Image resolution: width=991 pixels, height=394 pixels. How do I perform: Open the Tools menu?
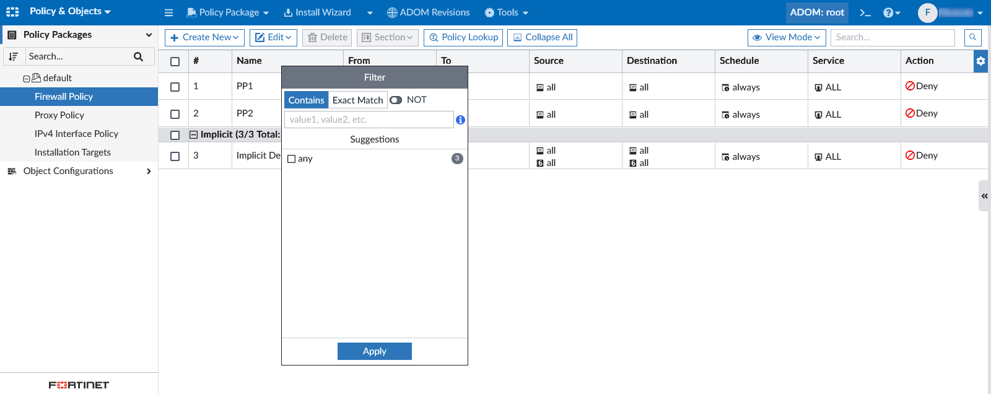(x=507, y=12)
